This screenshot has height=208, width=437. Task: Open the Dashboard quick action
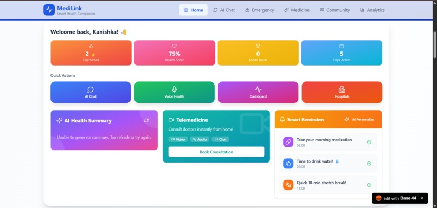coord(258,92)
